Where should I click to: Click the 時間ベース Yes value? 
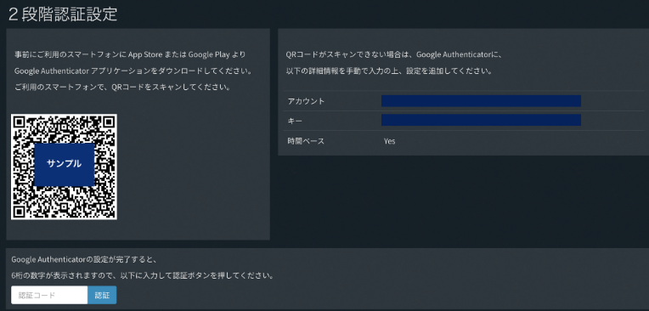(389, 141)
